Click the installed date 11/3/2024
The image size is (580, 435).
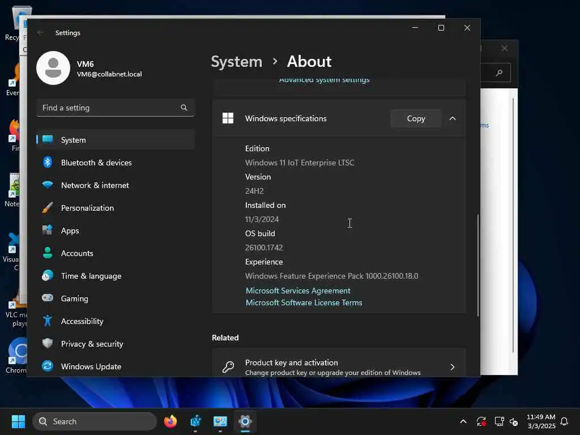tap(262, 219)
